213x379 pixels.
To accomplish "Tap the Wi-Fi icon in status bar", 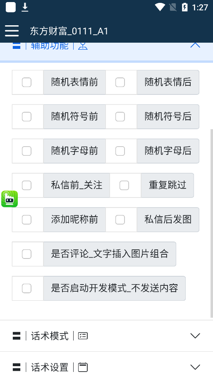I will (x=160, y=7).
